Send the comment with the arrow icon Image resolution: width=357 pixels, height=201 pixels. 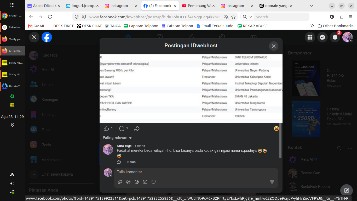pyautogui.click(x=272, y=182)
